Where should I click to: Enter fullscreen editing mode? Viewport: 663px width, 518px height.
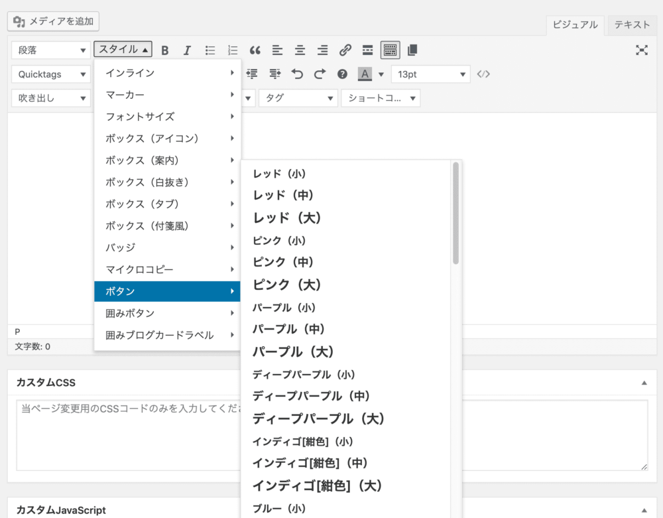pos(642,50)
